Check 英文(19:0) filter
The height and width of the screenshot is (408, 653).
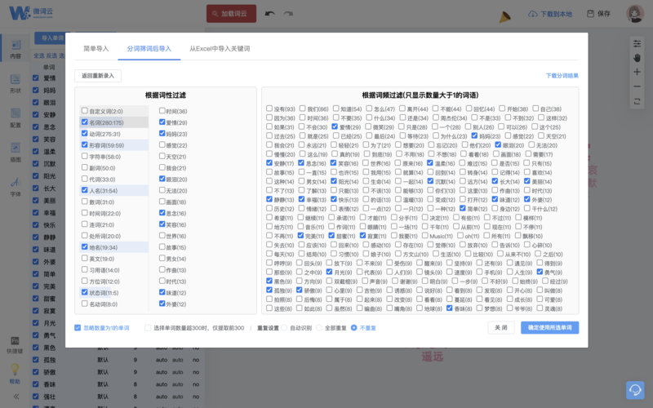tap(85, 258)
